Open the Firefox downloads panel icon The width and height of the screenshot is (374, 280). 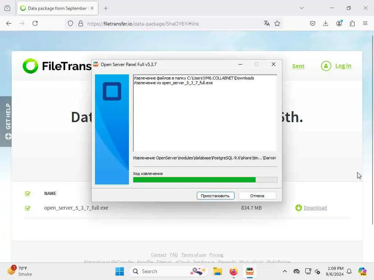(325, 23)
